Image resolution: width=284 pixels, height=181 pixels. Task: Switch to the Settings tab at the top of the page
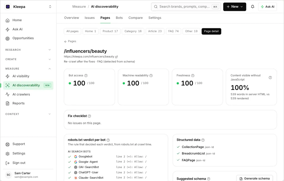(155, 18)
